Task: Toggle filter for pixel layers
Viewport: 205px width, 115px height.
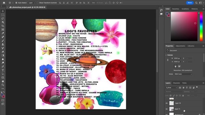Action: 180,88
